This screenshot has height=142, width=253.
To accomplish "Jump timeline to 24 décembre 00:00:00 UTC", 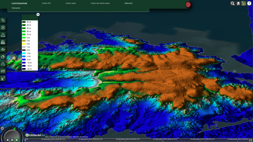I will point(91,139).
